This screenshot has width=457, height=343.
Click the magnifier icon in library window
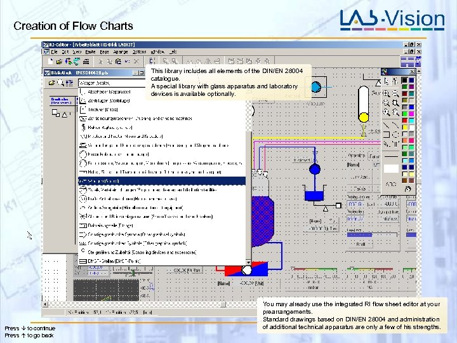(60, 83)
